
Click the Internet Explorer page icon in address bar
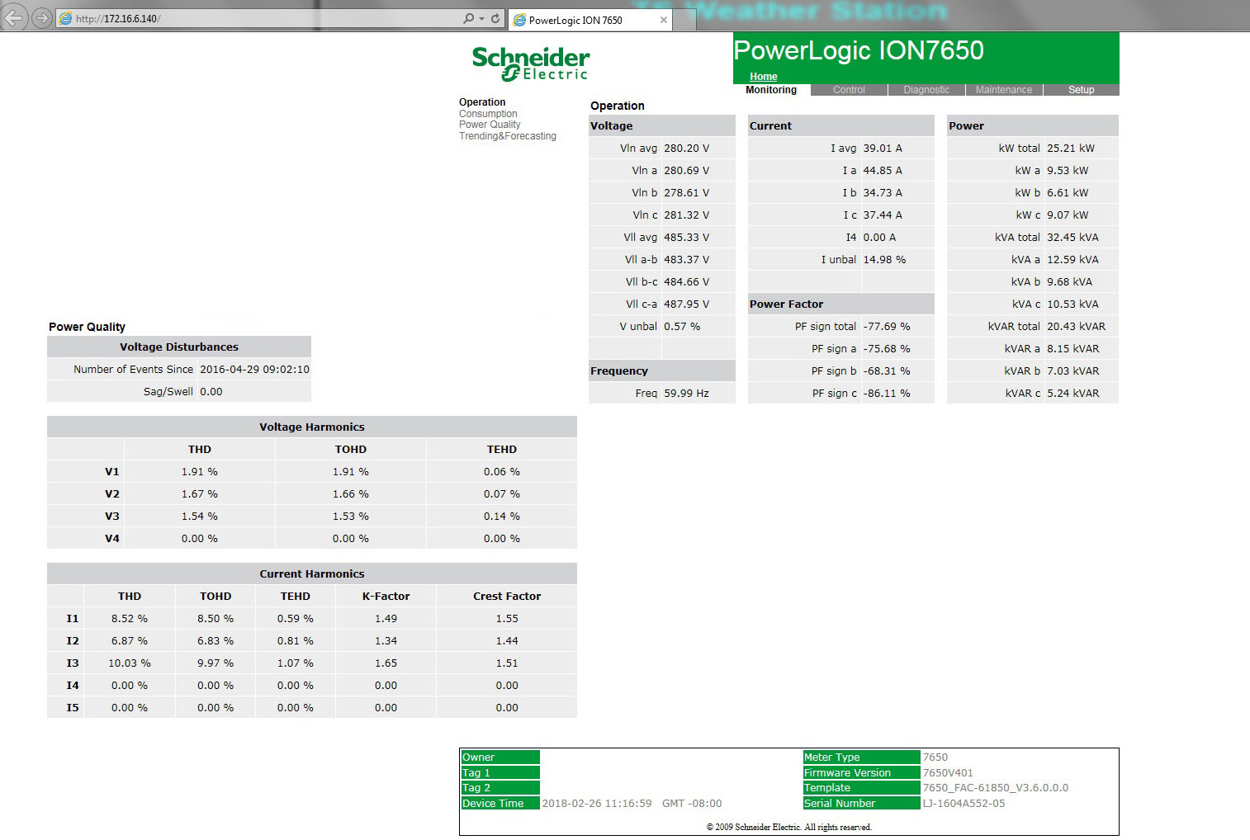[66, 18]
